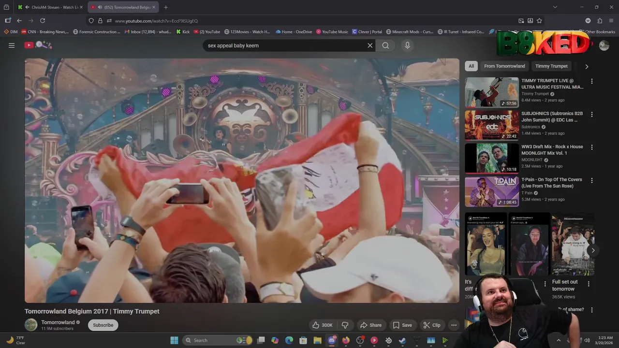Open the browser application menu
Image resolution: width=619 pixels, height=348 pixels.
pos(611,21)
